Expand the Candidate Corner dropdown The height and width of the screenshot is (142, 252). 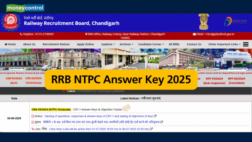[151, 44]
